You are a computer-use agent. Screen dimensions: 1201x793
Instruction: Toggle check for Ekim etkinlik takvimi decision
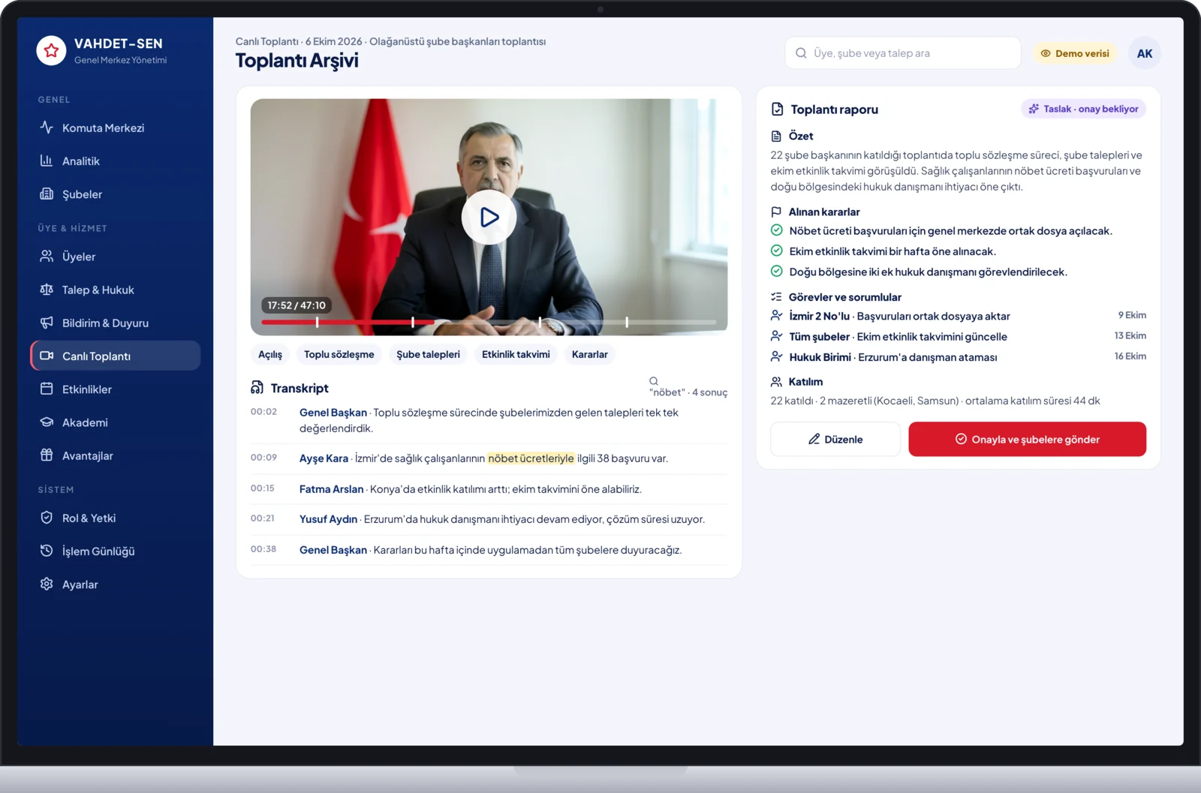(x=777, y=251)
